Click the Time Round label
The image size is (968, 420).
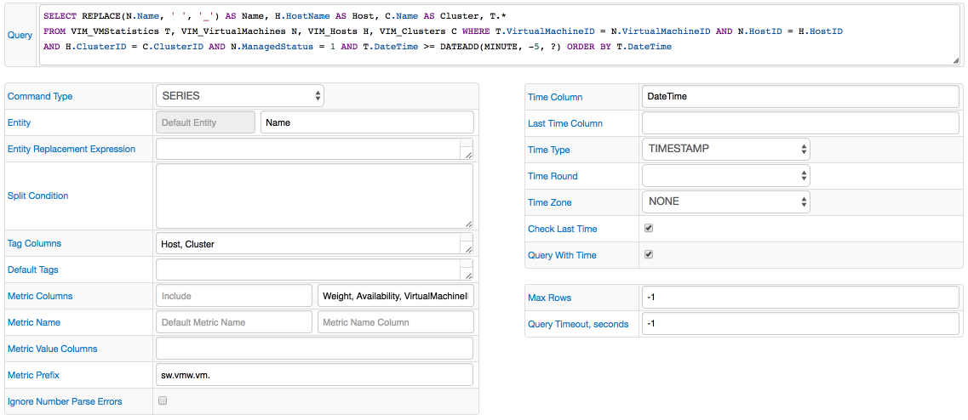click(553, 176)
